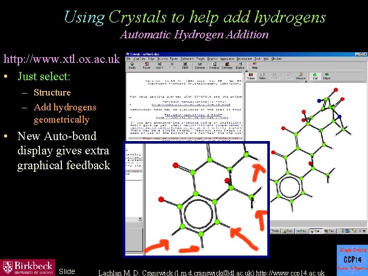Follow the primer hyperlink in text output
The image size is (368, 276).
point(191,105)
